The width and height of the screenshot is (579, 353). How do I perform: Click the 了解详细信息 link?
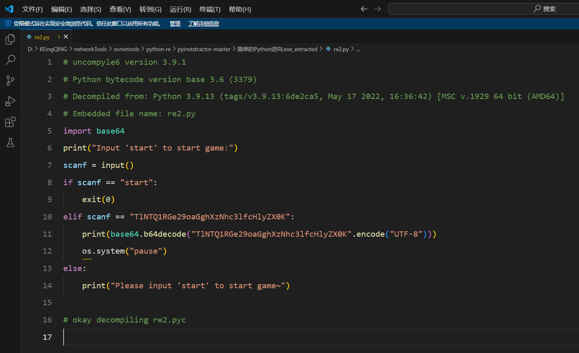click(x=204, y=24)
